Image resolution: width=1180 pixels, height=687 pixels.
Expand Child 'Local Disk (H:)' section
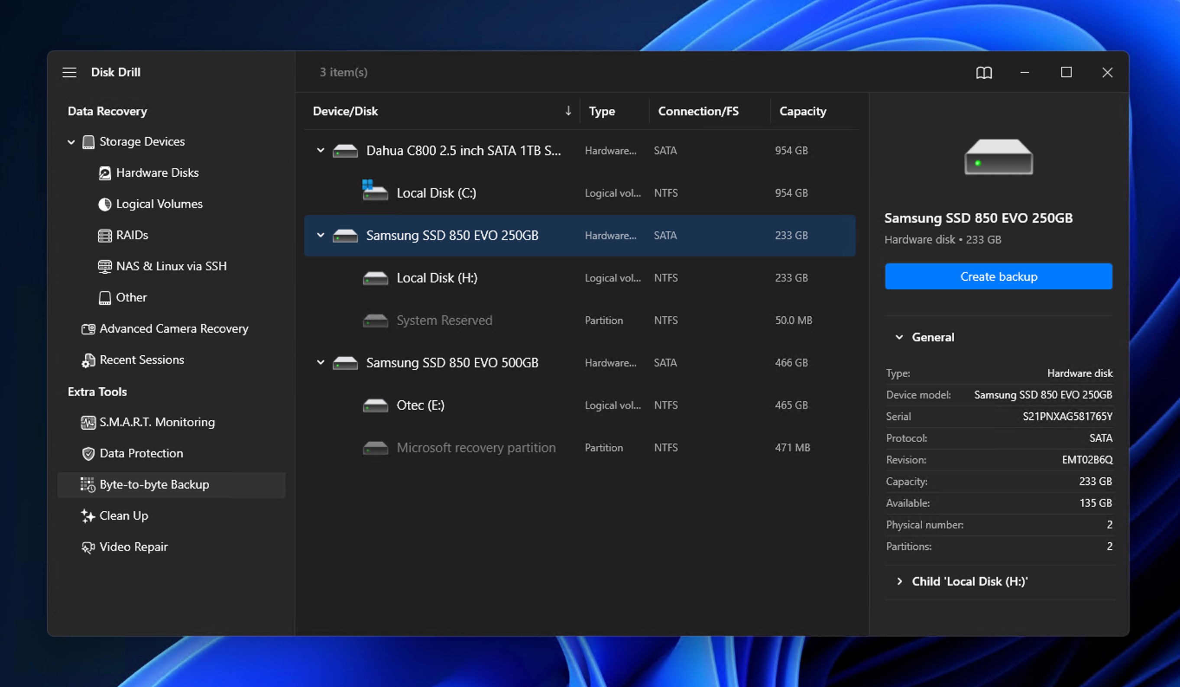900,582
